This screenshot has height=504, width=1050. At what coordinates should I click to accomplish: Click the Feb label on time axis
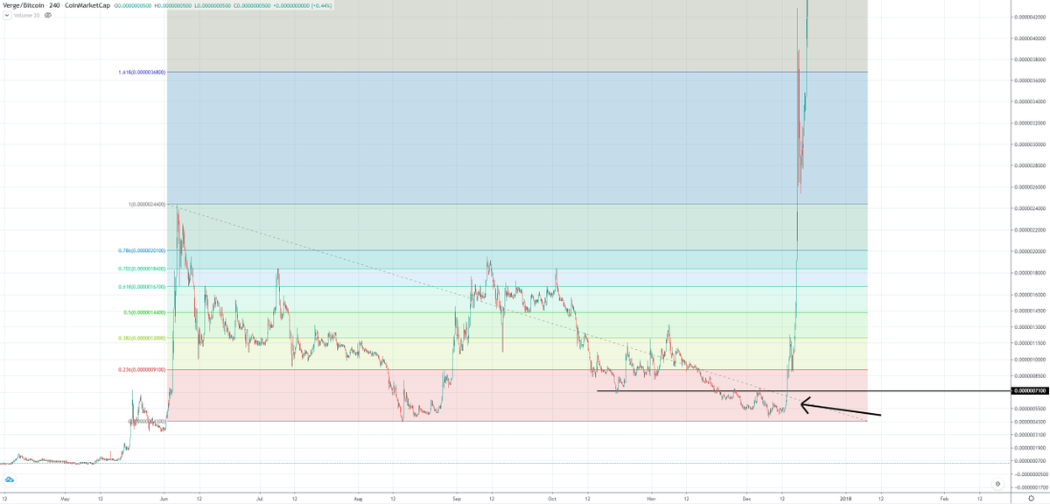point(943,497)
